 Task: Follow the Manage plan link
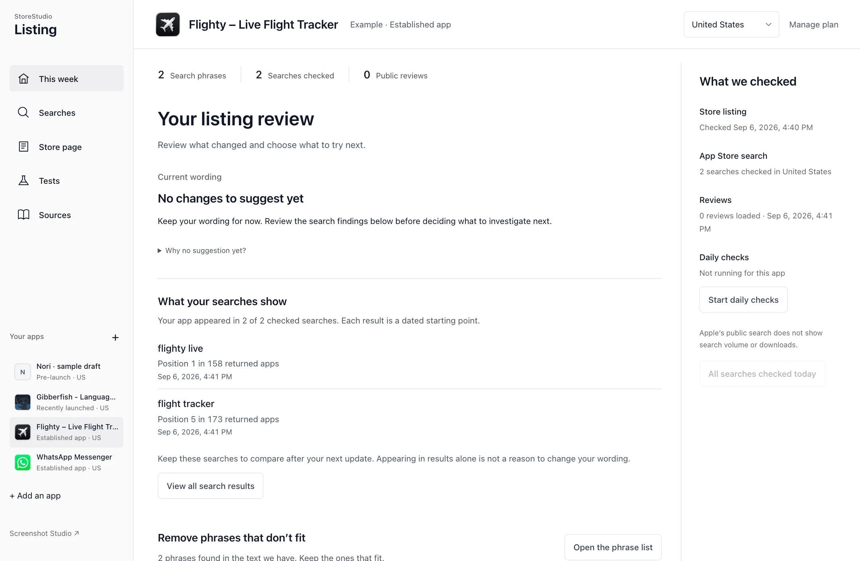[813, 24]
